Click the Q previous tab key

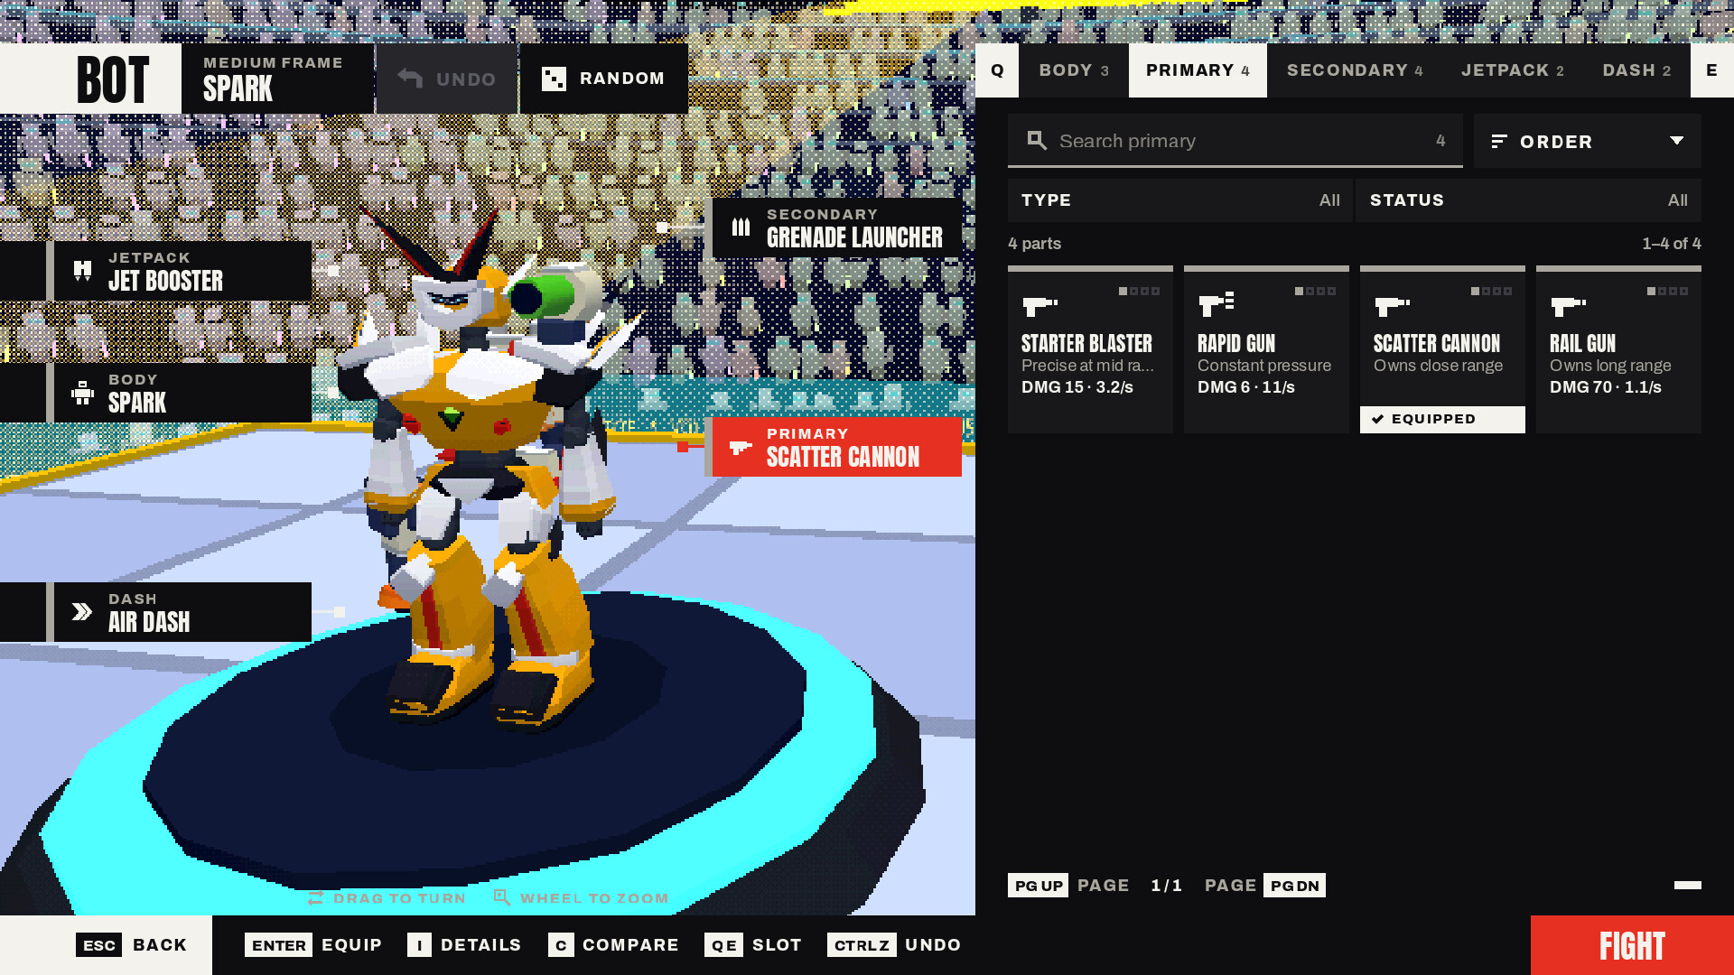[997, 70]
